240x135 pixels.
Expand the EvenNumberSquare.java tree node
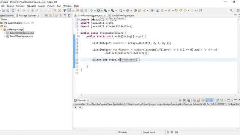click(4, 33)
